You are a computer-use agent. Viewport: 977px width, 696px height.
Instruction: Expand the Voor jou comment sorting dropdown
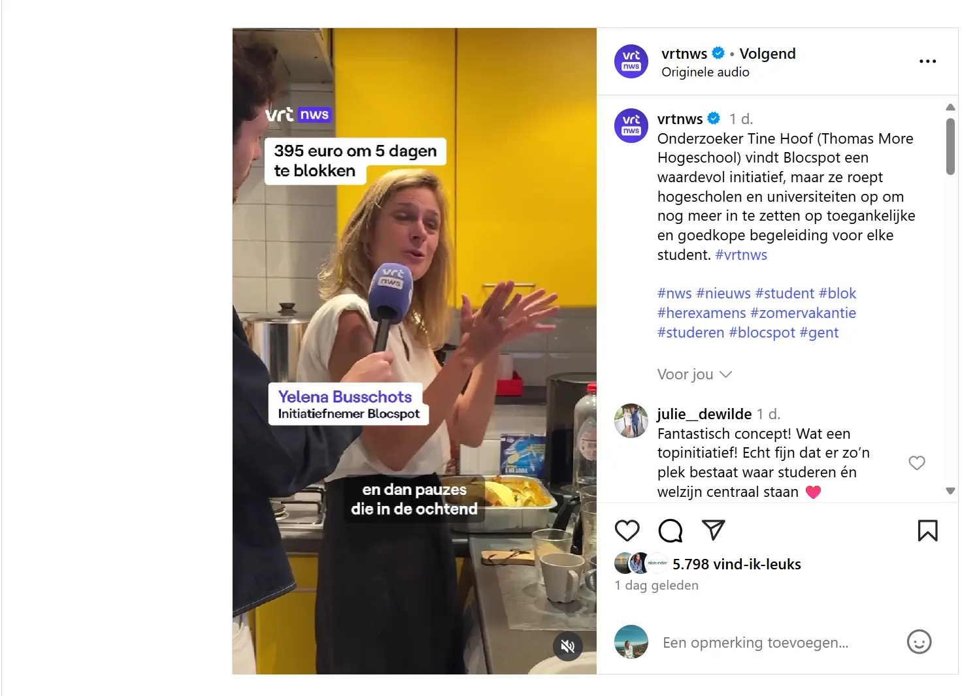pyautogui.click(x=694, y=374)
